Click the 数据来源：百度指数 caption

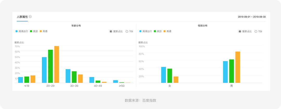coord(140,100)
